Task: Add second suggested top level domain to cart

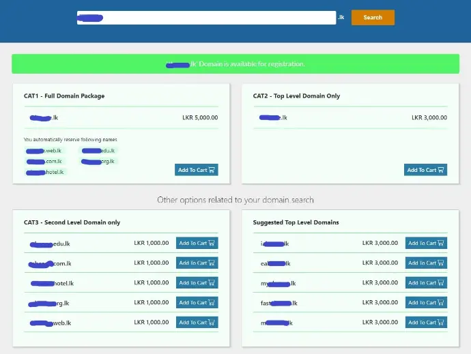Action: [426, 263]
